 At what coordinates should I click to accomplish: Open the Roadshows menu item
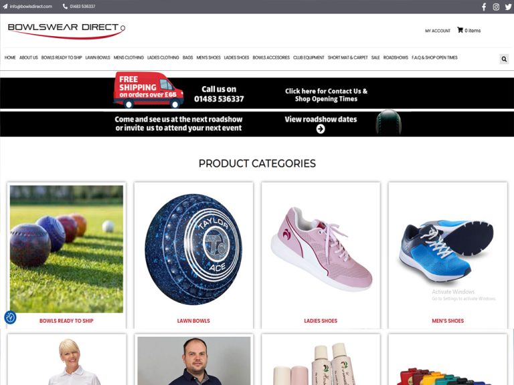(x=396, y=57)
